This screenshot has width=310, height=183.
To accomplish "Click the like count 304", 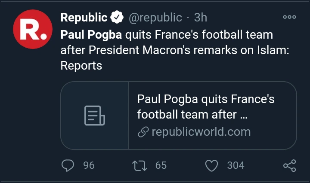I will (236, 165).
